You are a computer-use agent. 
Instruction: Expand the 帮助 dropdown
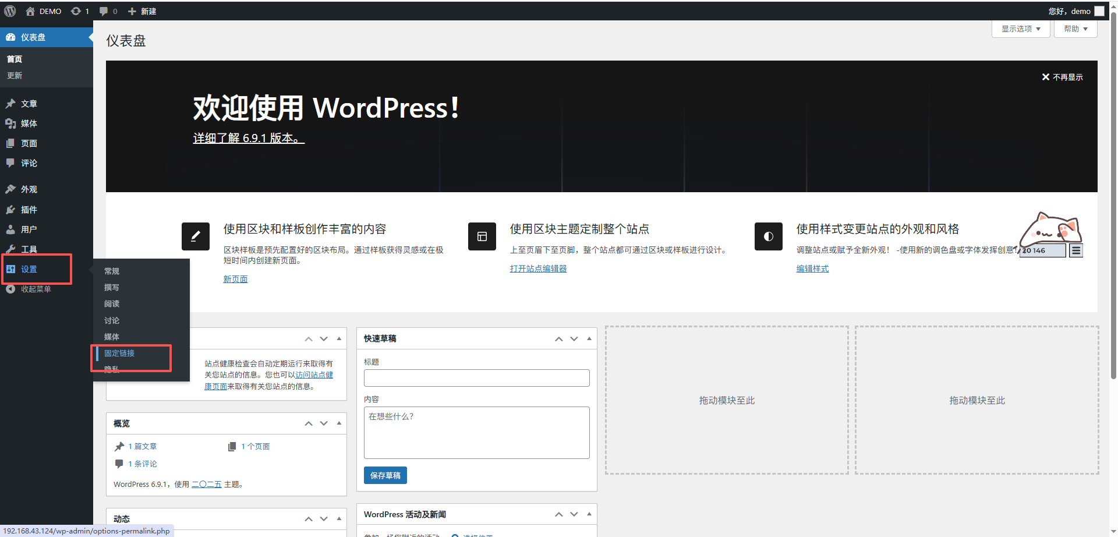(1075, 29)
